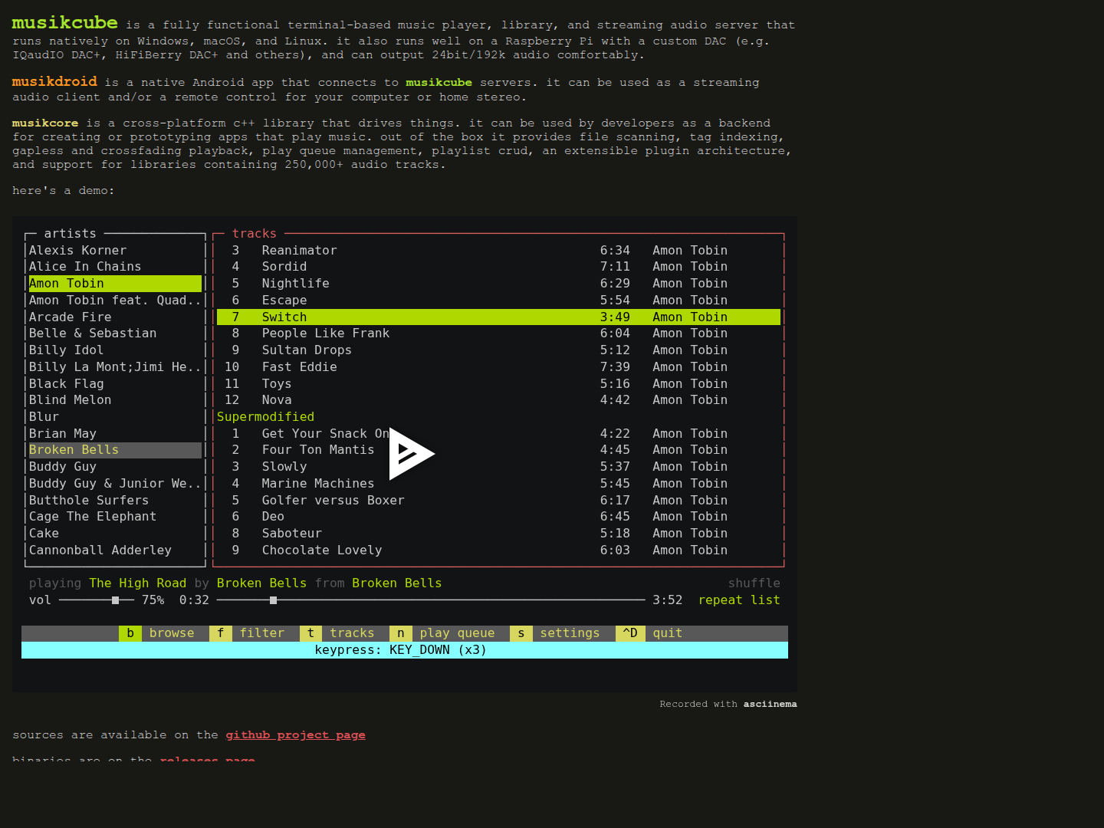The height and width of the screenshot is (828, 1104).
Task: Open the github project page link
Action: point(295,734)
